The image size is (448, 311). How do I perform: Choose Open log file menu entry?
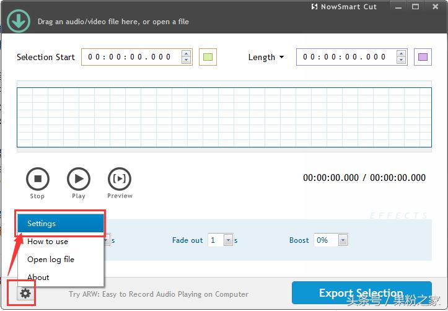(x=61, y=260)
